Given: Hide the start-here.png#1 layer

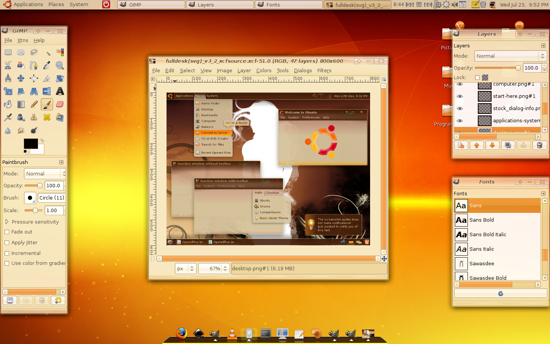Looking at the screenshot, I should (460, 96).
